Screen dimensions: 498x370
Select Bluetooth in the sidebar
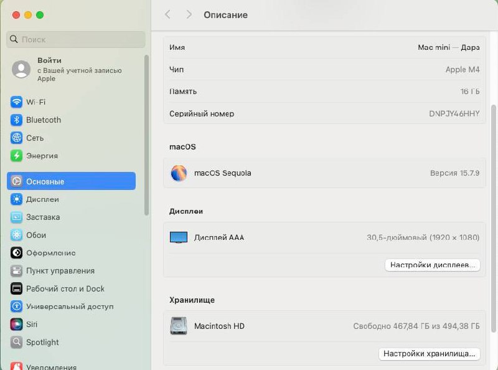pos(71,120)
